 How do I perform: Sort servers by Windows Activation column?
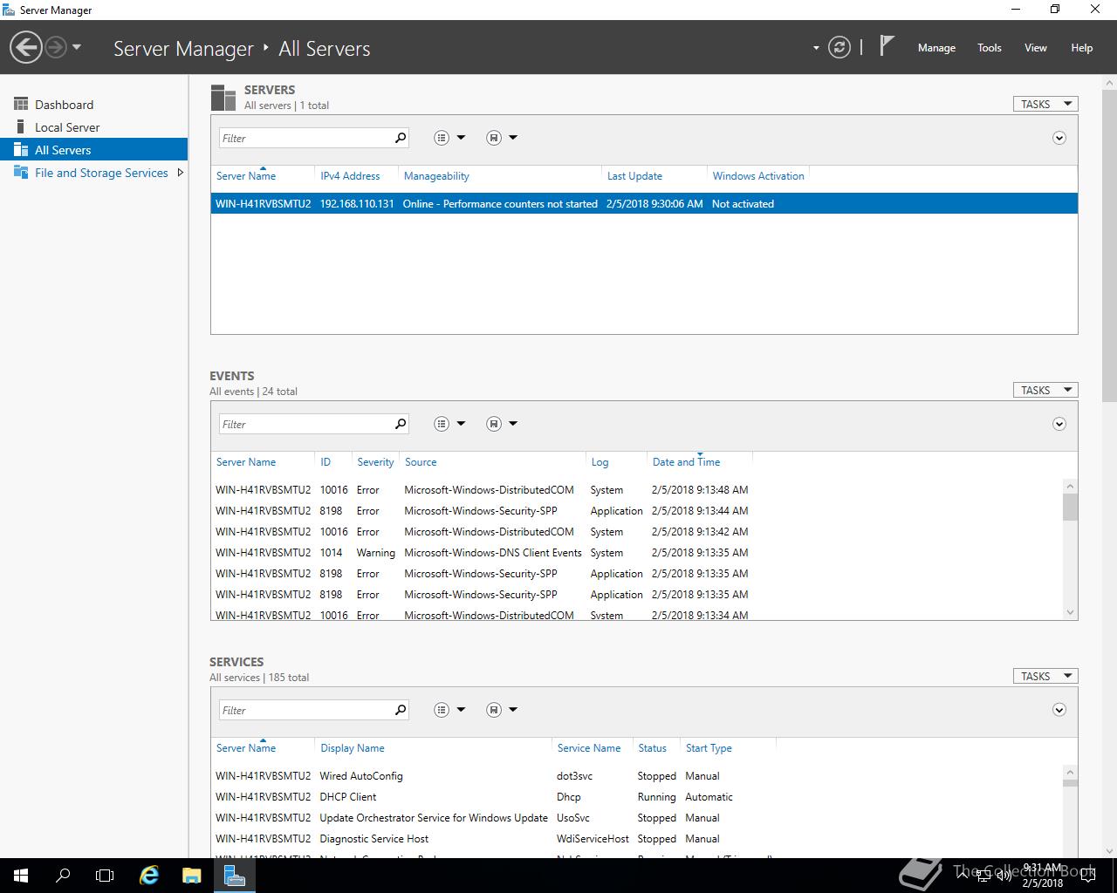pos(758,176)
